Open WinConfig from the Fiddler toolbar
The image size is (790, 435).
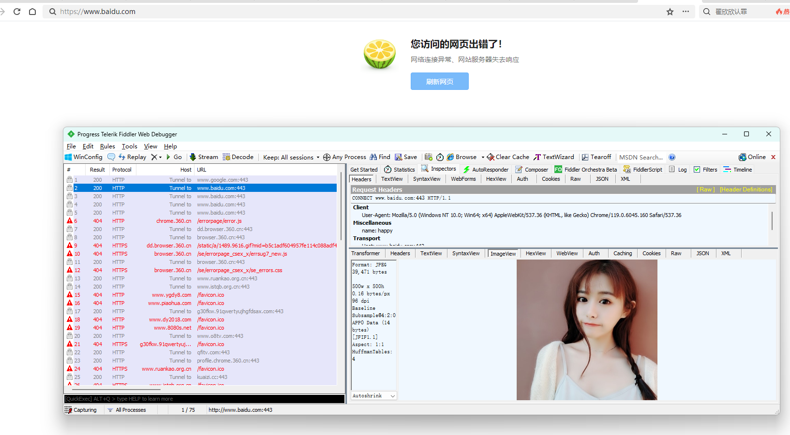tap(84, 157)
